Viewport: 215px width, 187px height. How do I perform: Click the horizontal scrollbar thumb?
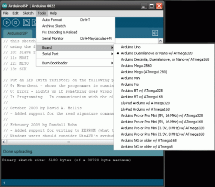(x=68, y=142)
